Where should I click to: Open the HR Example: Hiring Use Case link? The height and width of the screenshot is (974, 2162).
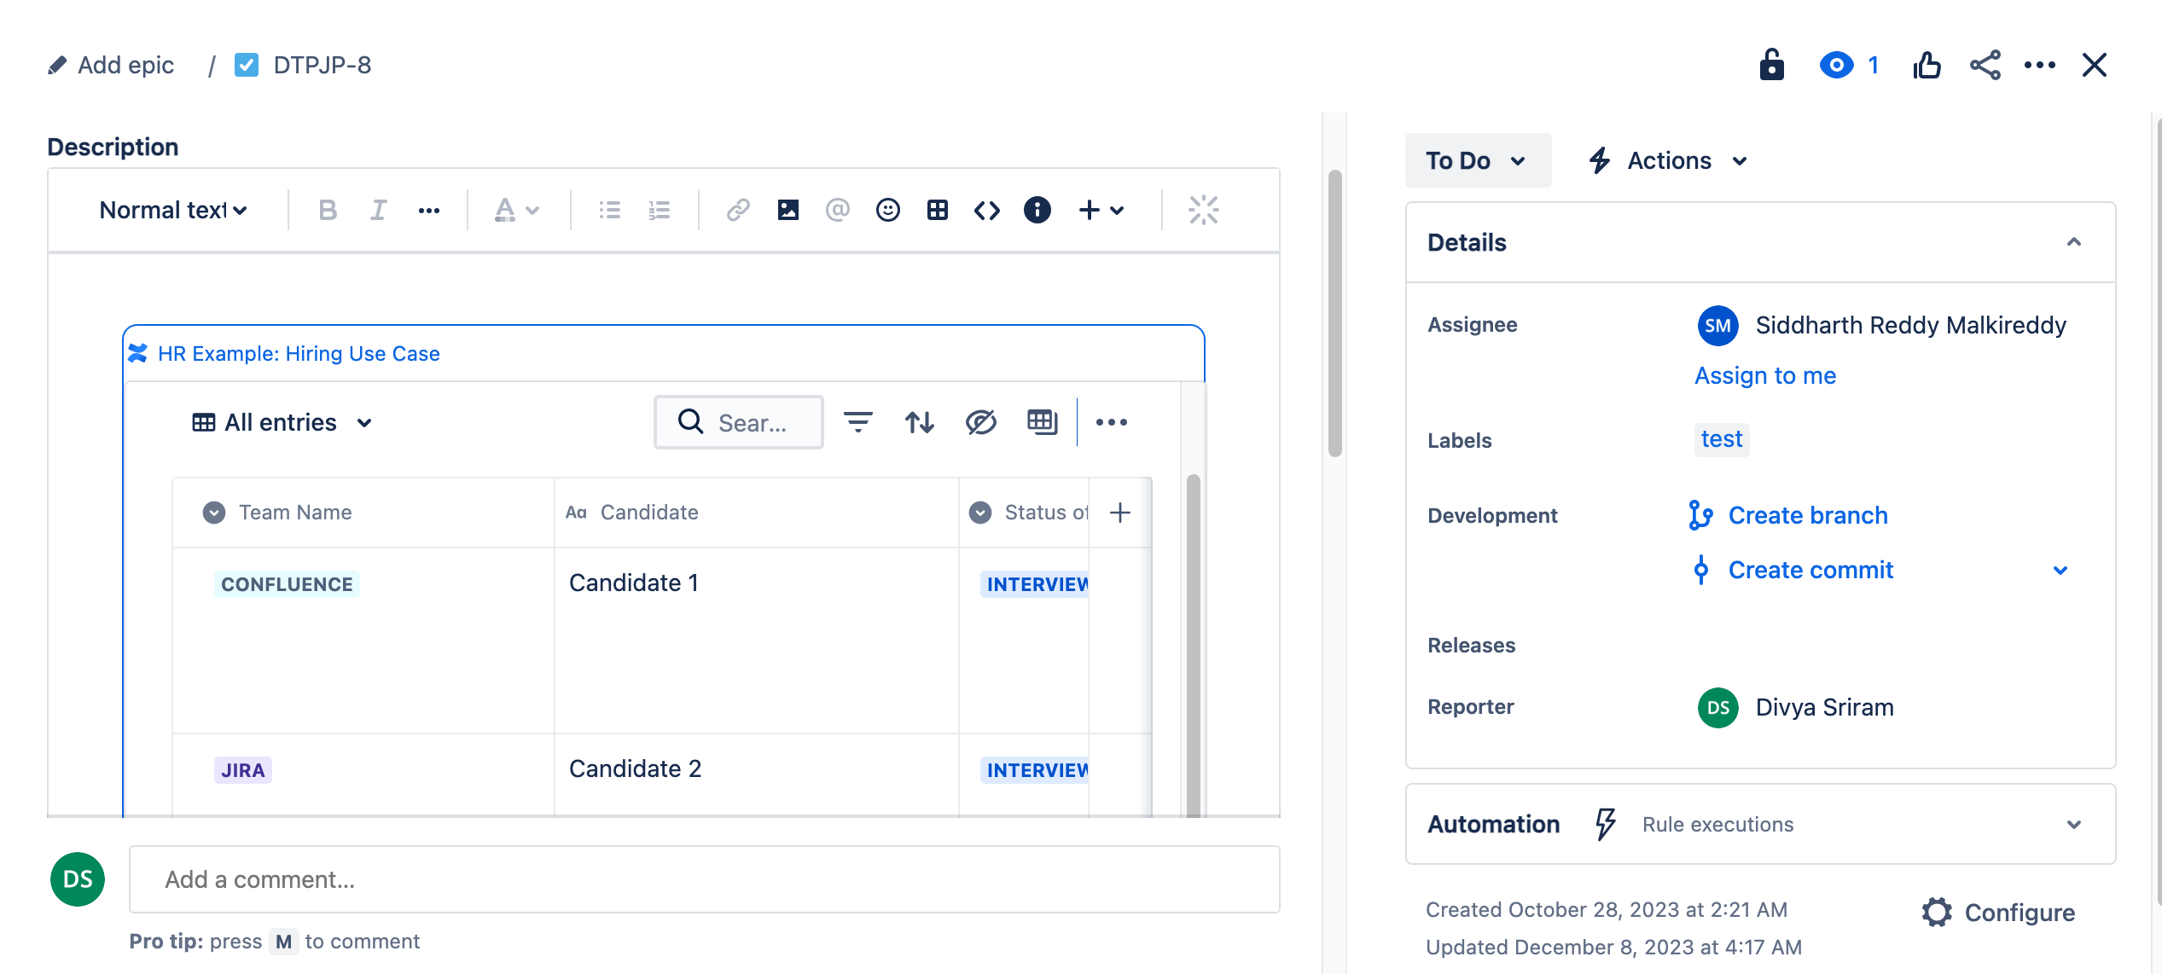[299, 353]
